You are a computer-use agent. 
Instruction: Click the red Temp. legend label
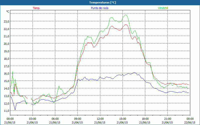[x=36, y=8]
